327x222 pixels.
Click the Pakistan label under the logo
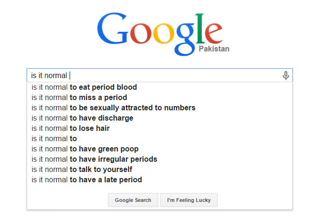point(214,49)
